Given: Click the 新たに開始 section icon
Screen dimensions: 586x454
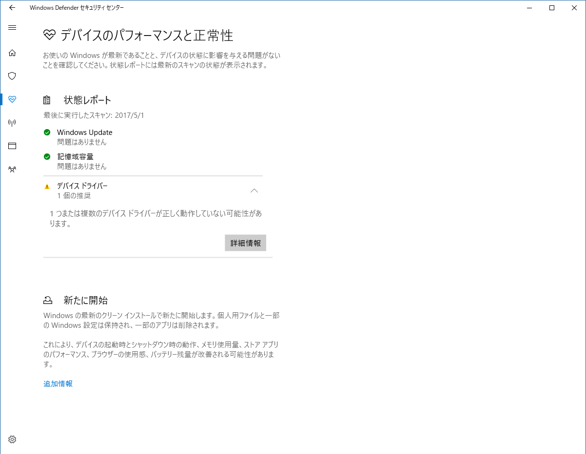Looking at the screenshot, I should click(47, 300).
